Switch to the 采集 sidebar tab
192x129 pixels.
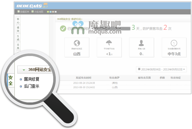pos(18,46)
